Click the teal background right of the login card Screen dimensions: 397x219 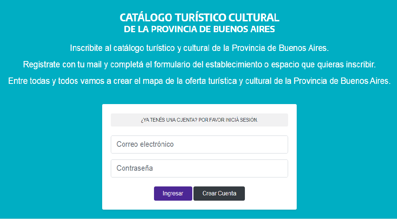pos(346,157)
